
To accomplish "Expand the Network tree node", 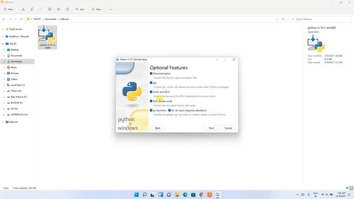I will click(x=3, y=122).
